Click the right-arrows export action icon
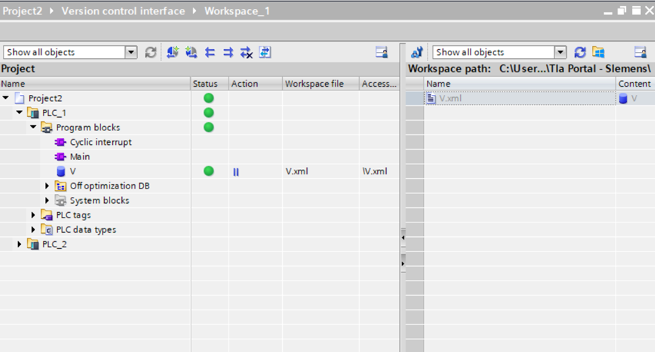 (x=228, y=53)
